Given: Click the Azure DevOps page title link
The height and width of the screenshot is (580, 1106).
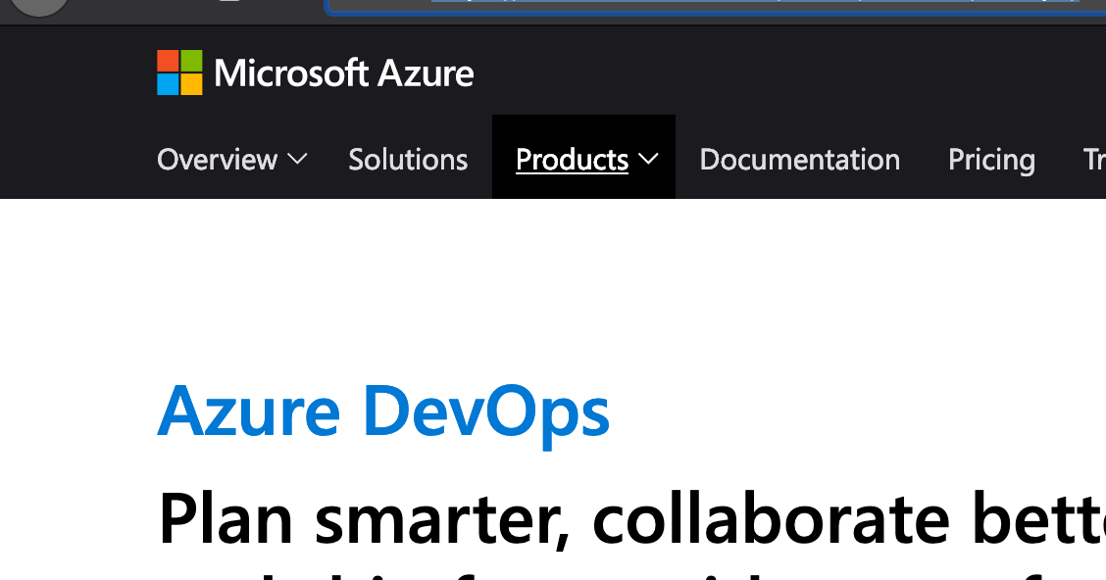Looking at the screenshot, I should (x=383, y=411).
